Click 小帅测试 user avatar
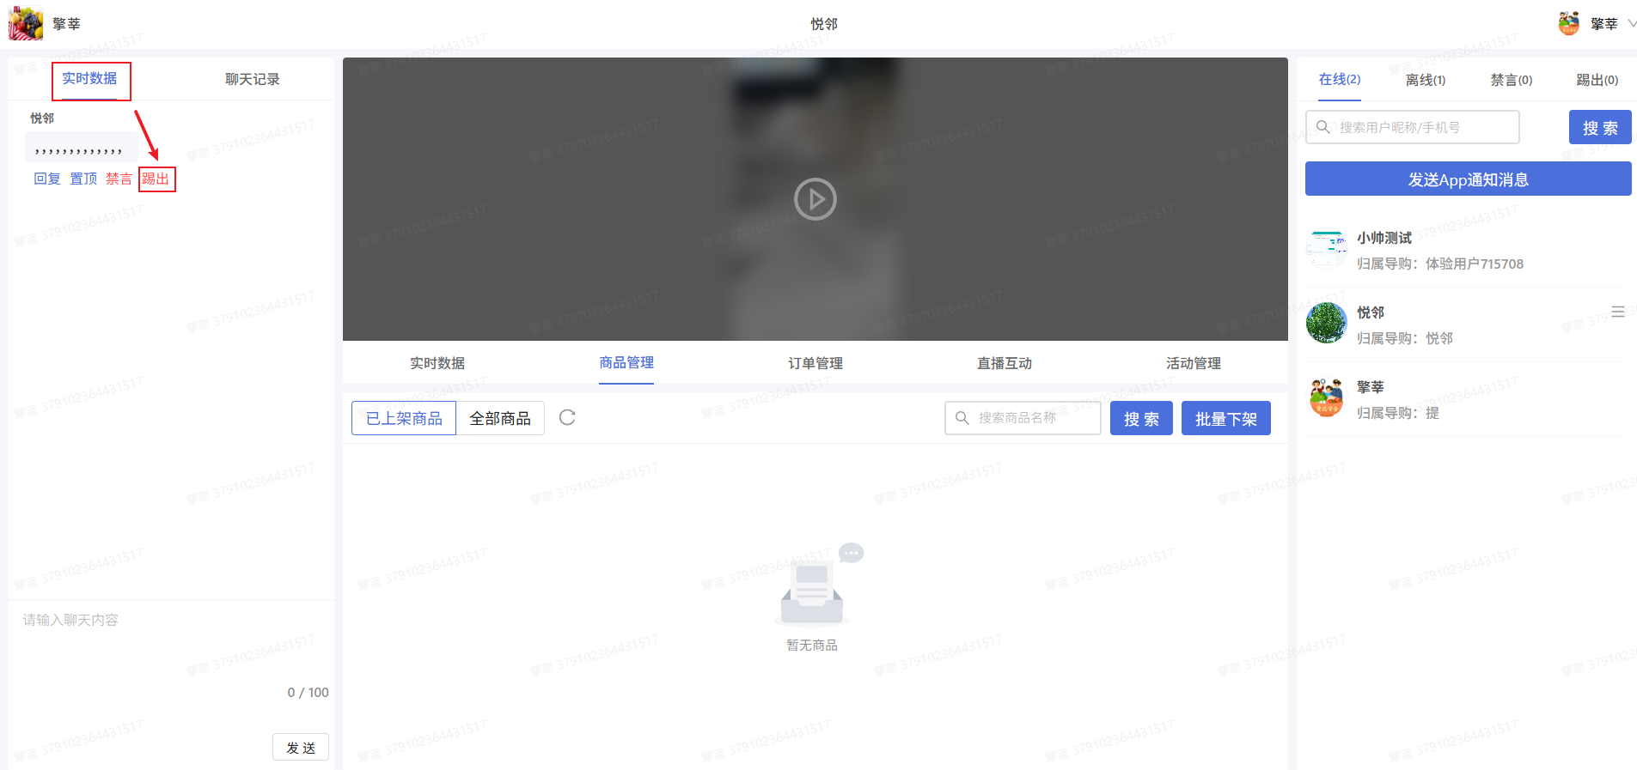This screenshot has height=770, width=1637. (x=1326, y=248)
